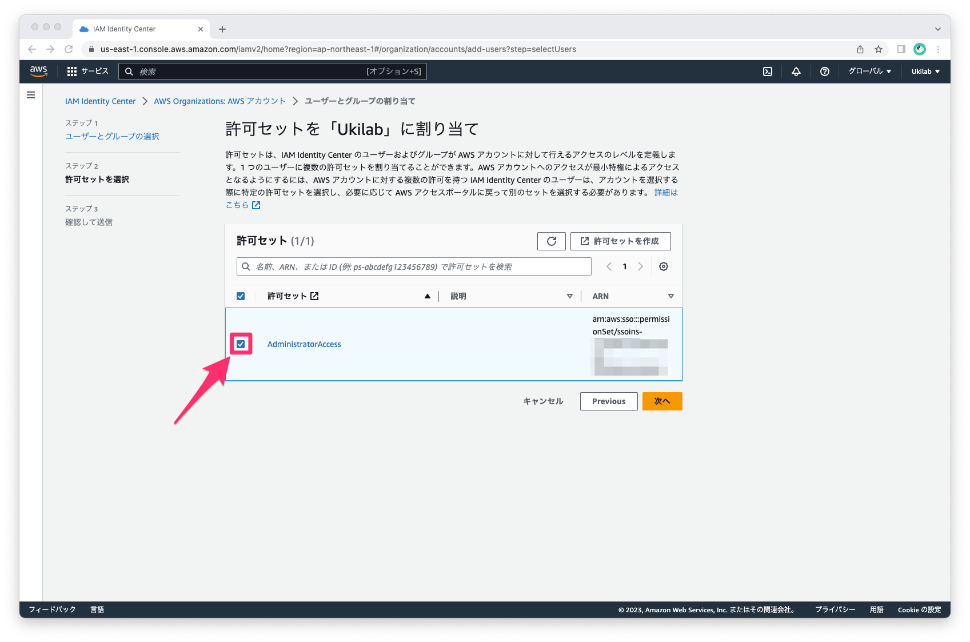
Task: Open the AdministratorAccess permission set link
Action: [x=304, y=344]
